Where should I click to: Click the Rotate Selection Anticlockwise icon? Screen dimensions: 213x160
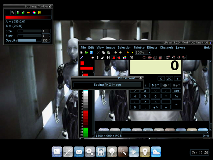tap(184, 57)
